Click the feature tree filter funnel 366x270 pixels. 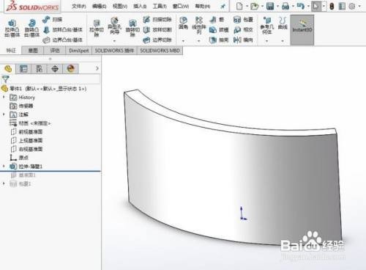[x=6, y=79]
